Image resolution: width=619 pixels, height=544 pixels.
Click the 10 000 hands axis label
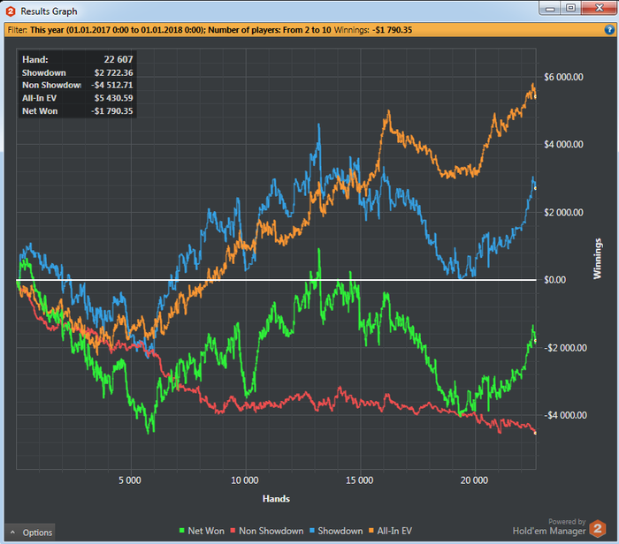pos(245,480)
